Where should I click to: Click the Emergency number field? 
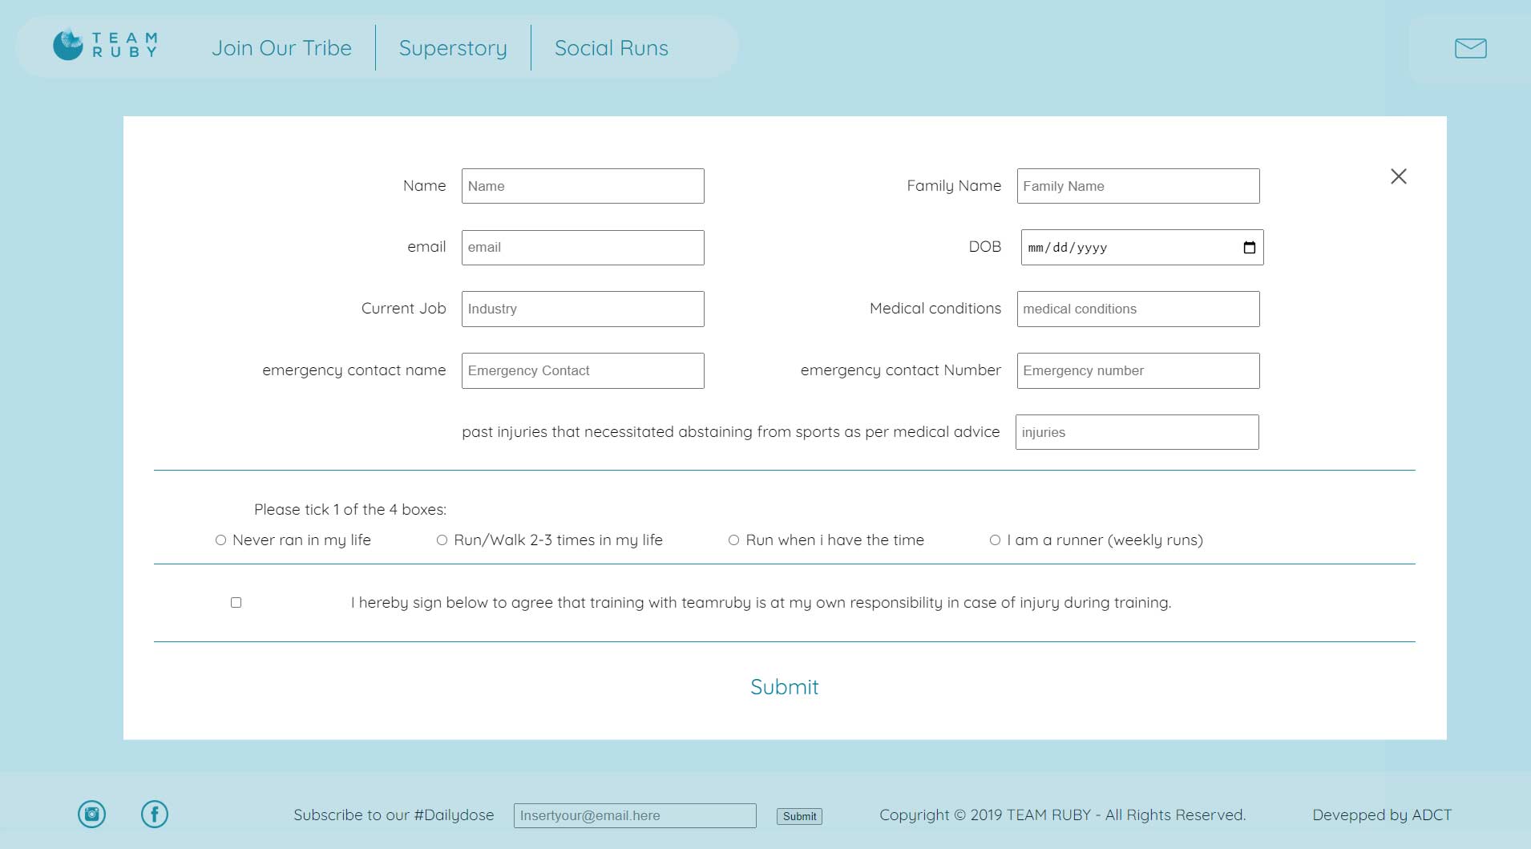(1137, 371)
